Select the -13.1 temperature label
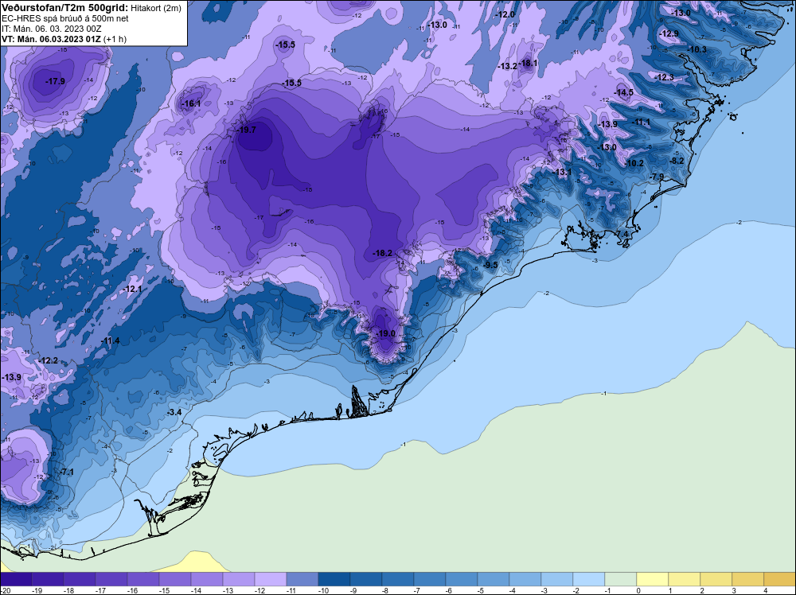The width and height of the screenshot is (796, 595). (562, 172)
